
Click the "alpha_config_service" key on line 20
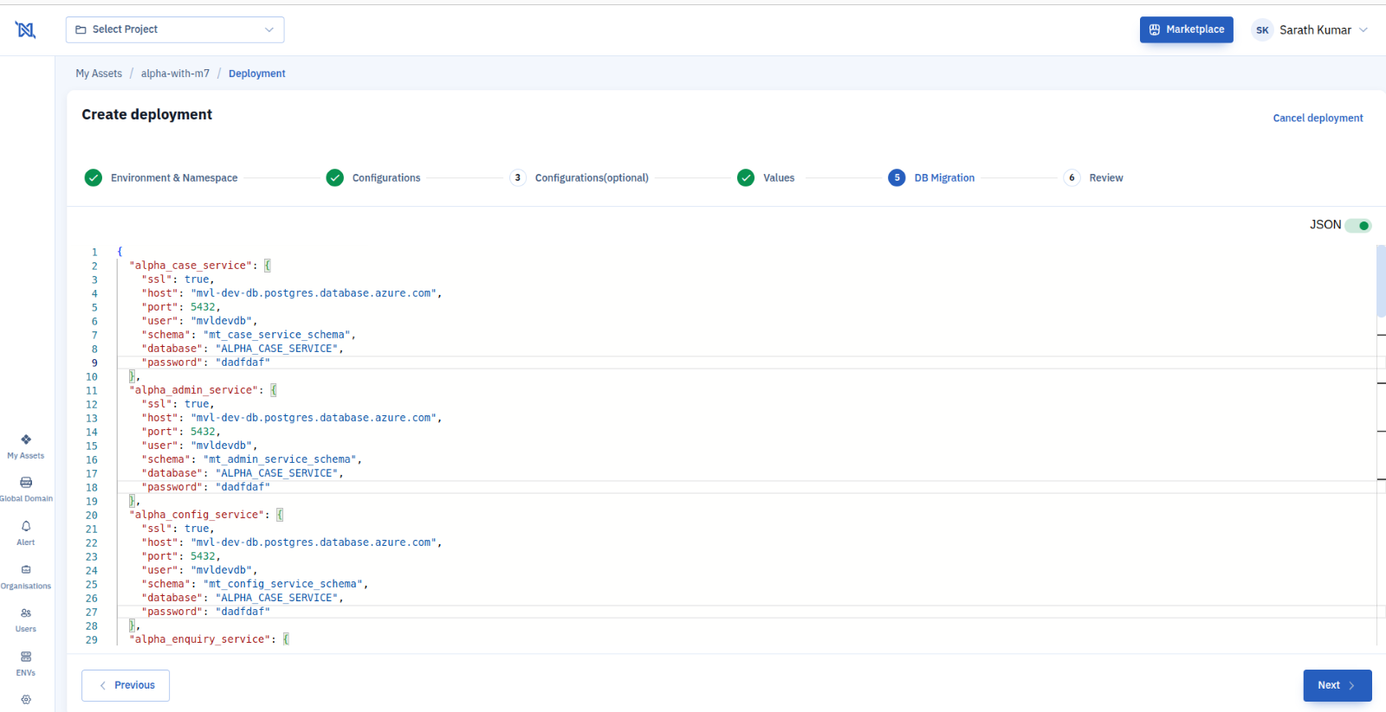197,515
